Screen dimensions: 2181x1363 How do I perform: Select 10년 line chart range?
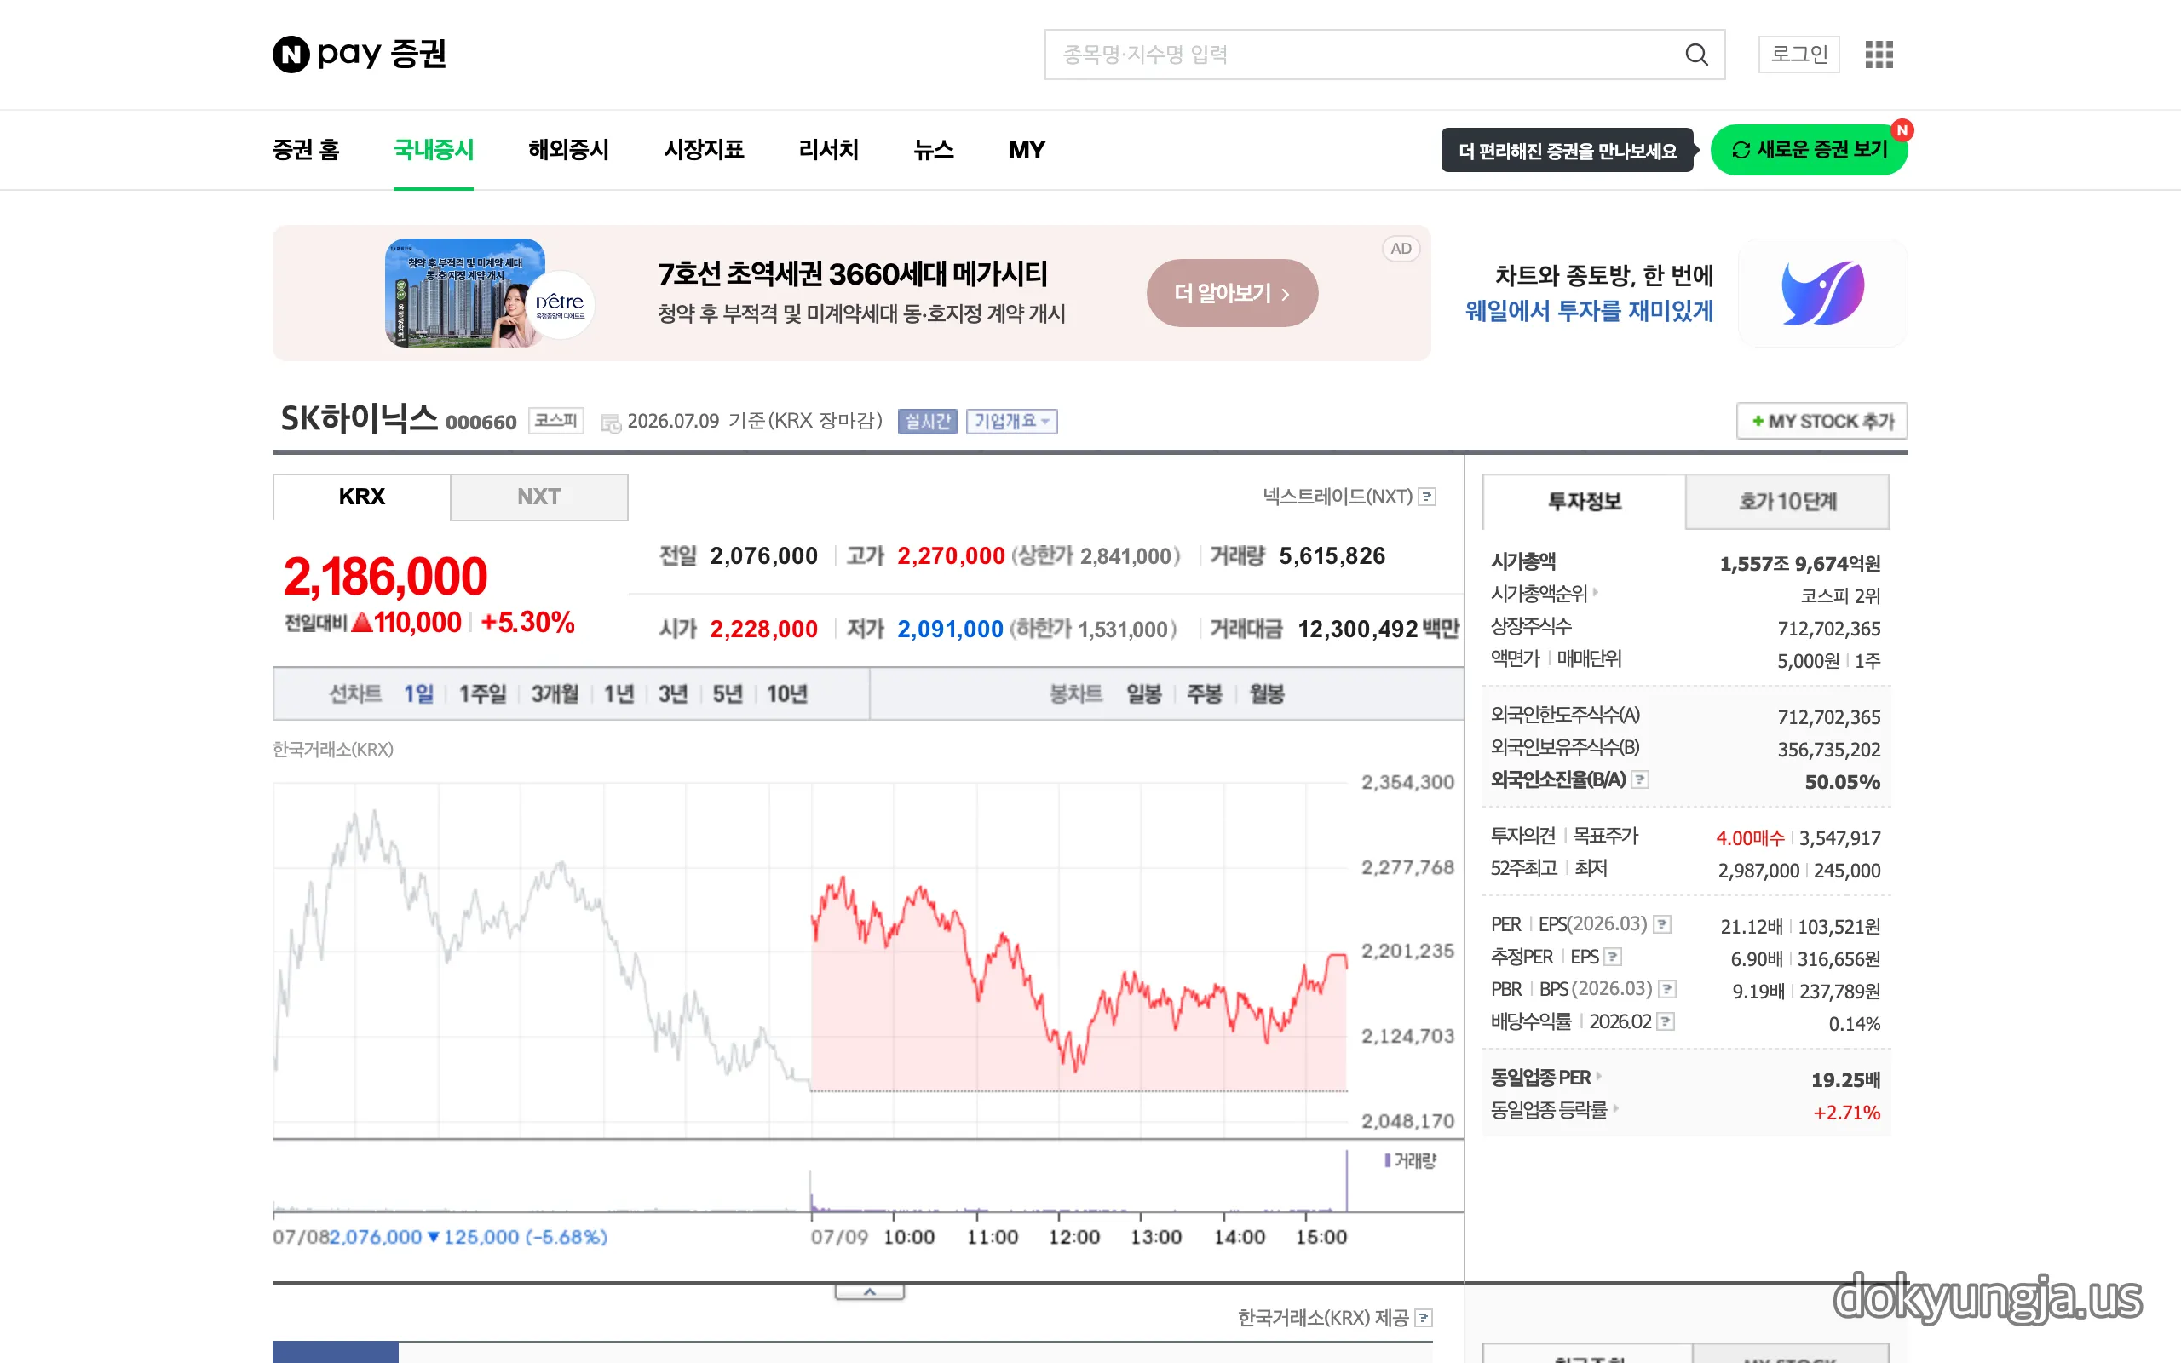pyautogui.click(x=787, y=694)
